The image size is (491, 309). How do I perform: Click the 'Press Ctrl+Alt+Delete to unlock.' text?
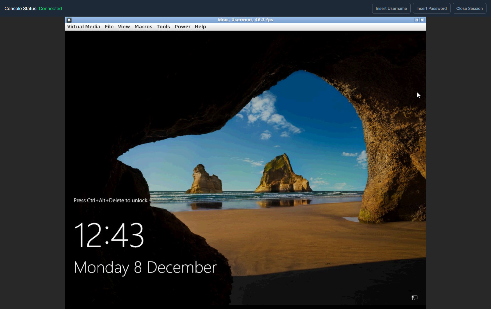(111, 200)
